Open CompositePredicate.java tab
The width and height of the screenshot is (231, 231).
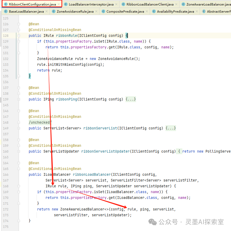point(125,12)
